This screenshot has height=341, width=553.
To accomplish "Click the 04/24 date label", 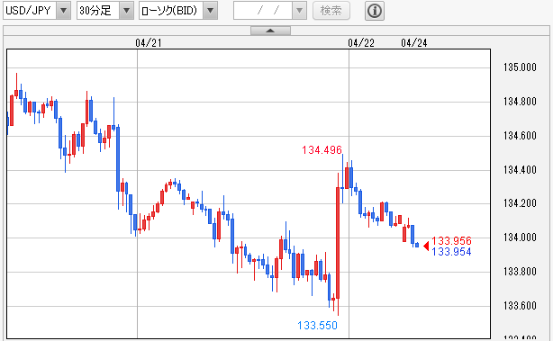I will pos(414,43).
